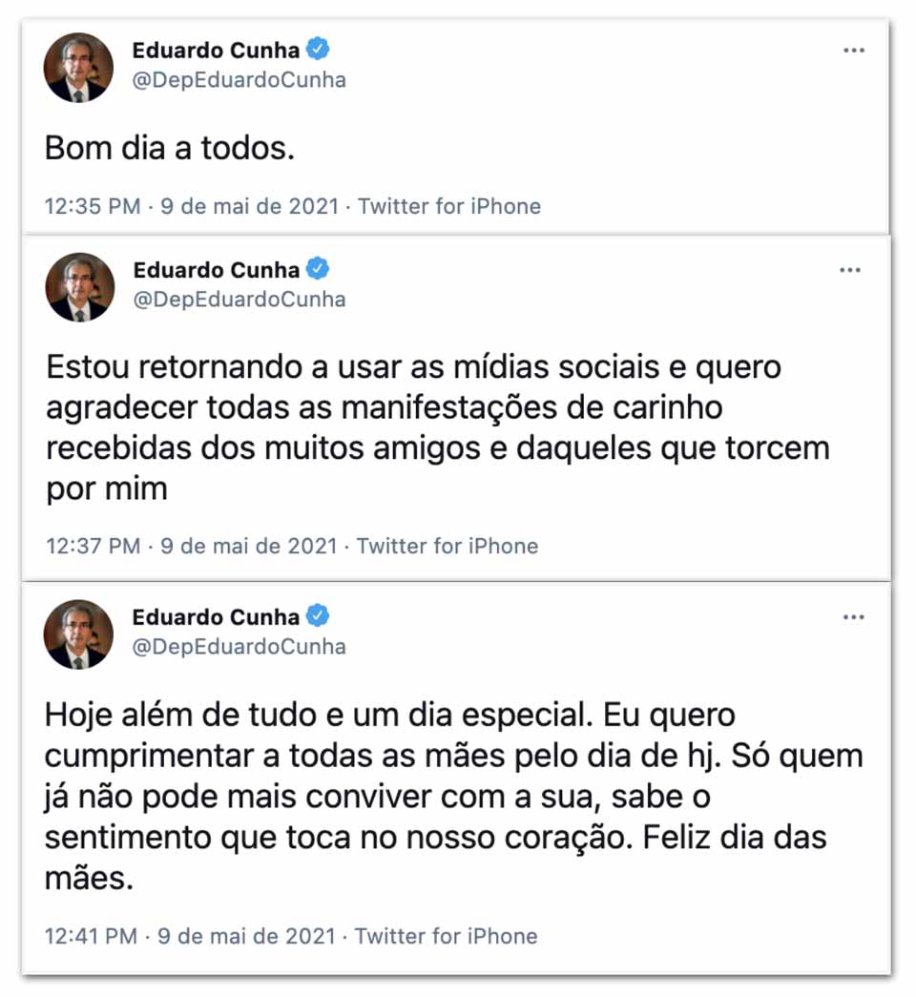916x997 pixels.
Task: Click verified badge in the "Estou retornando" tweet
Action: (319, 268)
